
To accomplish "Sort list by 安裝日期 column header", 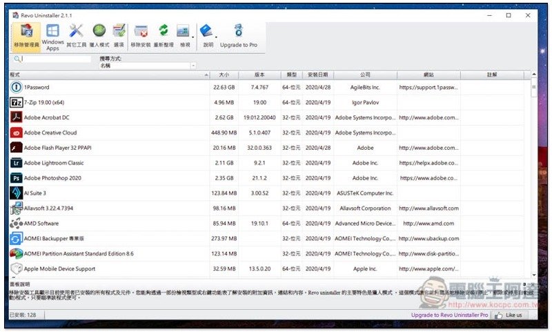I will pos(317,74).
